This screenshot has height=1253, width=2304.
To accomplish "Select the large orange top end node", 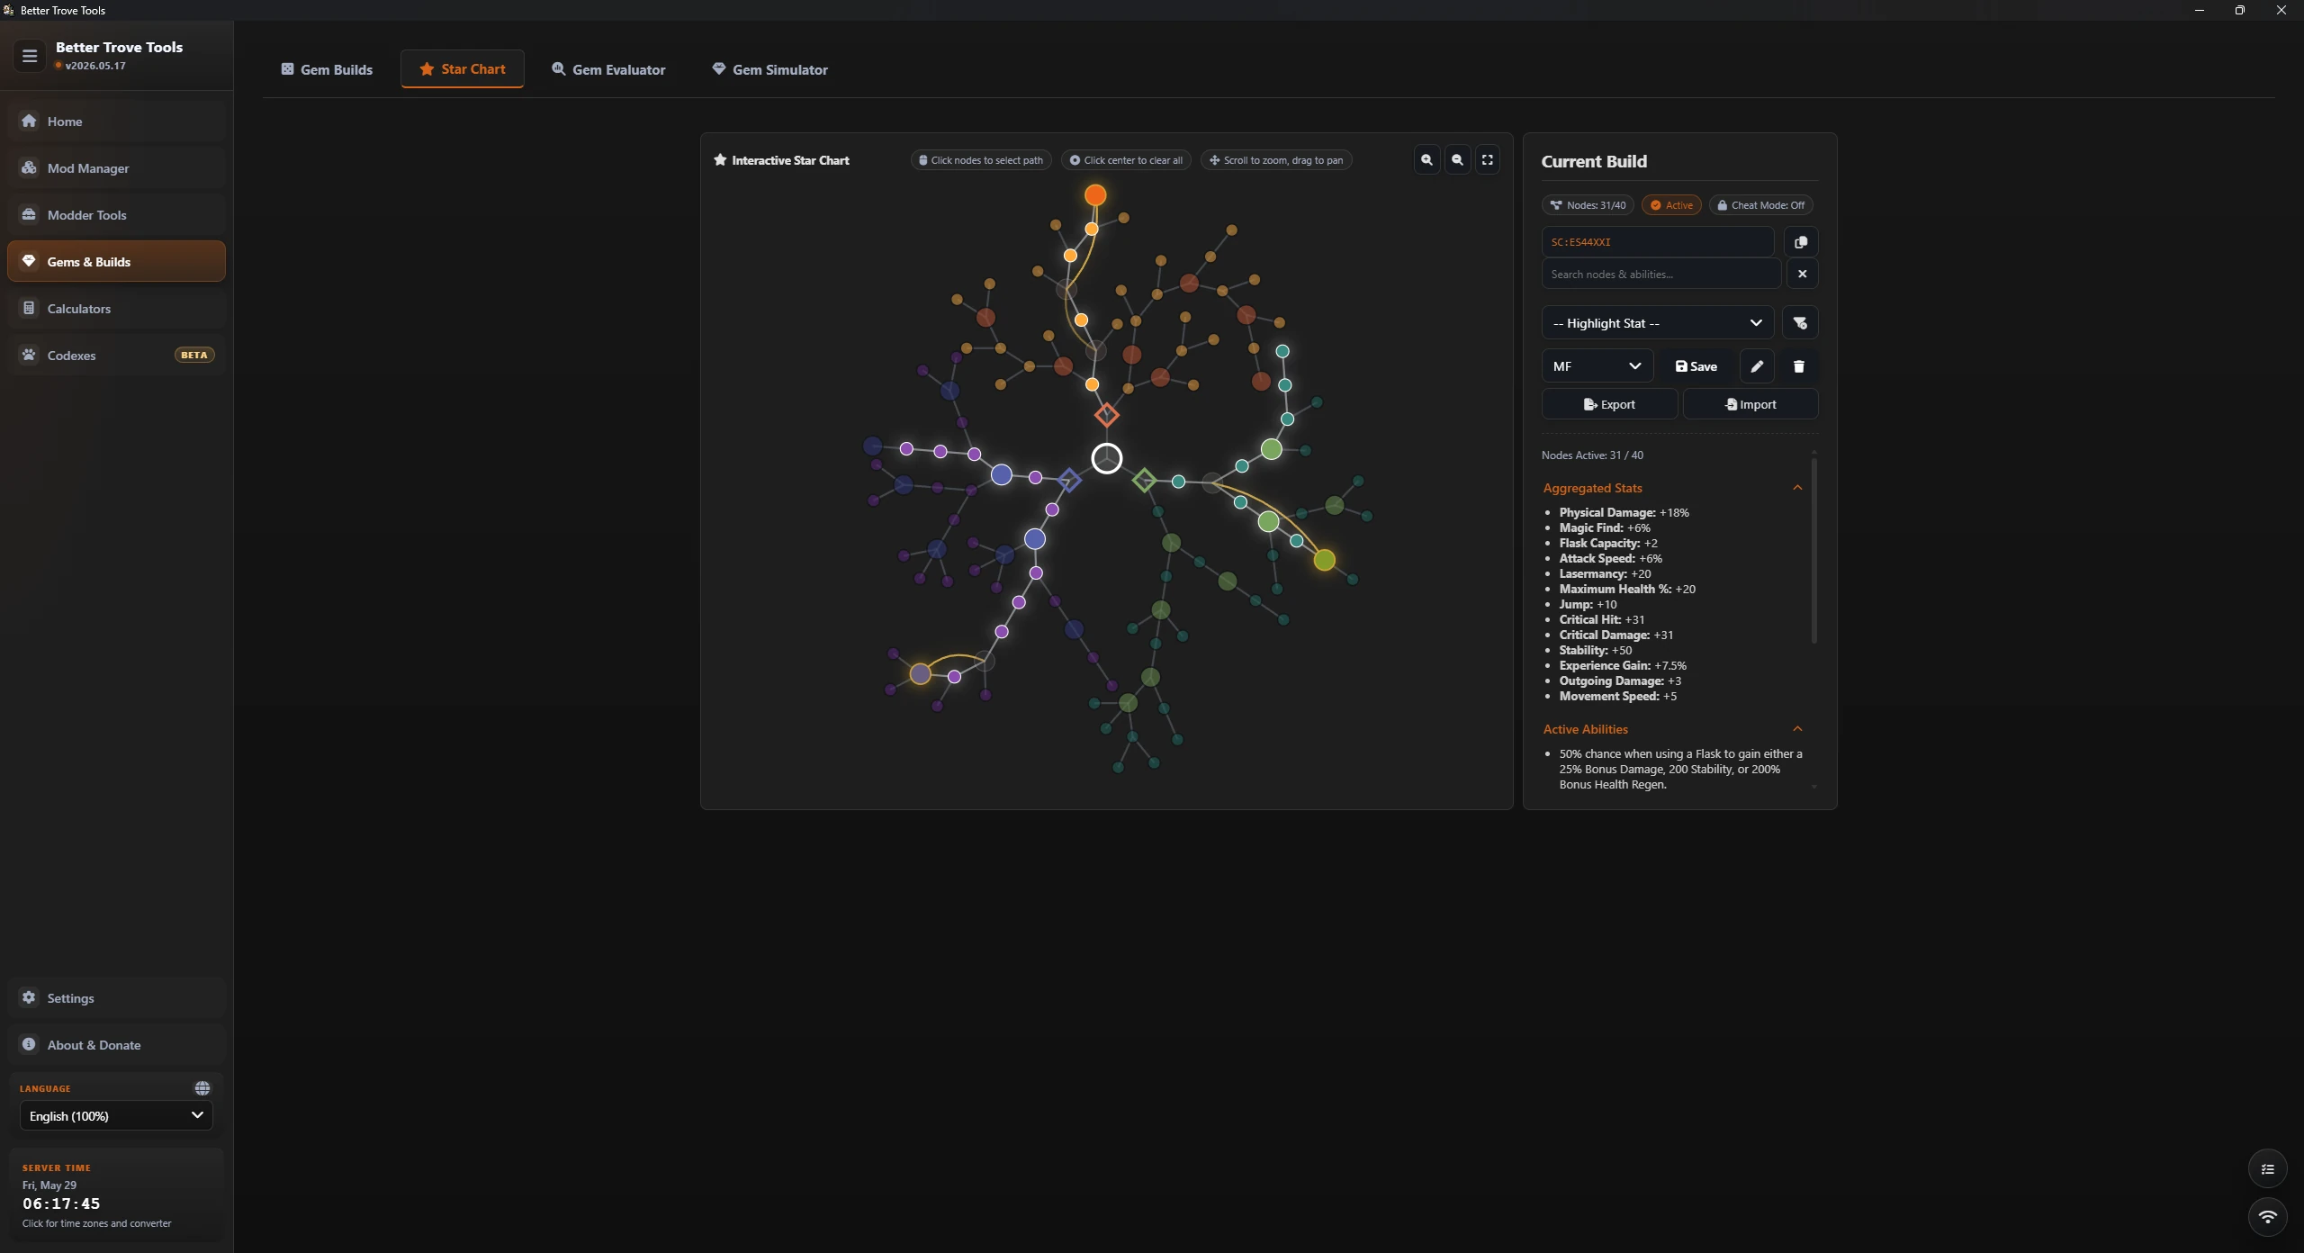I will [x=1095, y=194].
